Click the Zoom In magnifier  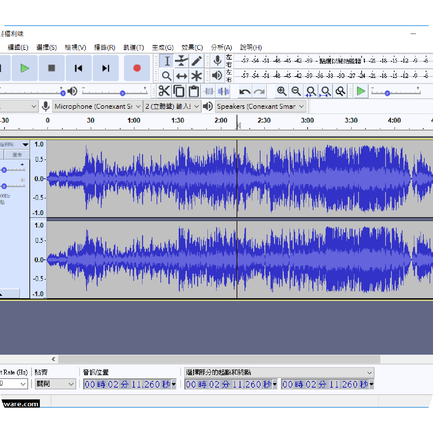coord(281,91)
